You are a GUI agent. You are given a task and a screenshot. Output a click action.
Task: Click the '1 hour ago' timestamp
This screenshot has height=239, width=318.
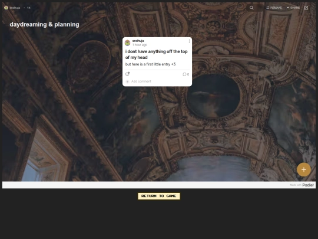pyautogui.click(x=140, y=45)
